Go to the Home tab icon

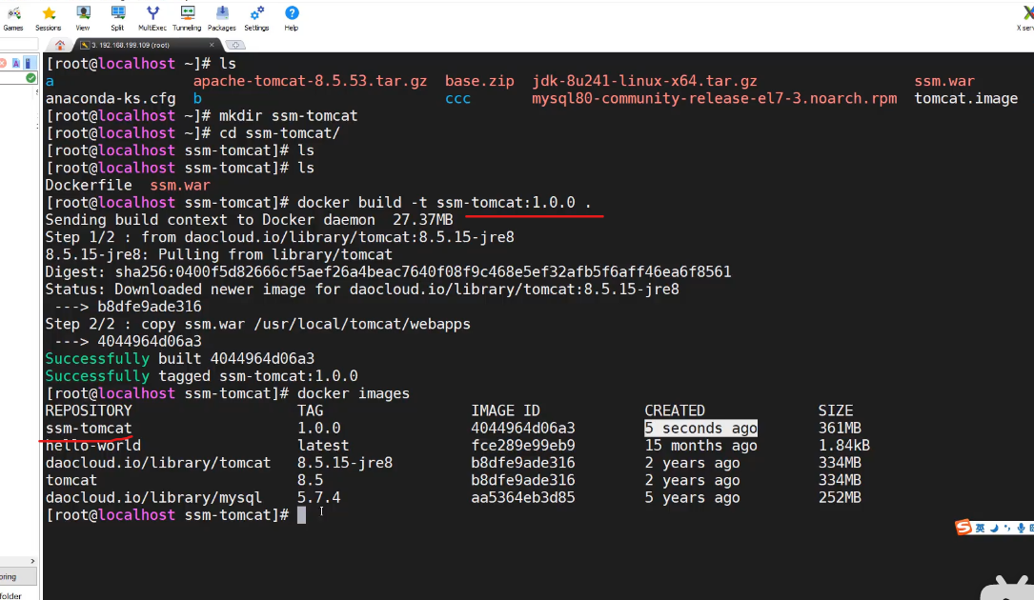61,45
